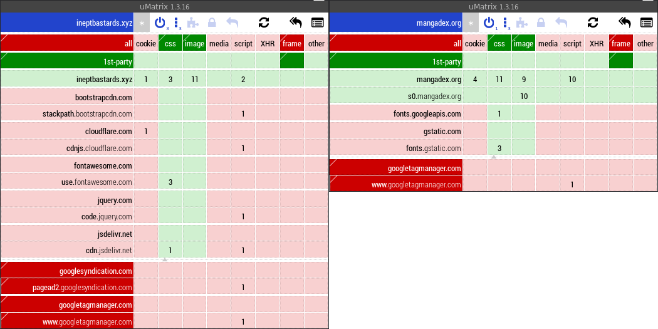Collapse blacklisted rows arrow in ineptbastards.xyz panel

[164, 260]
